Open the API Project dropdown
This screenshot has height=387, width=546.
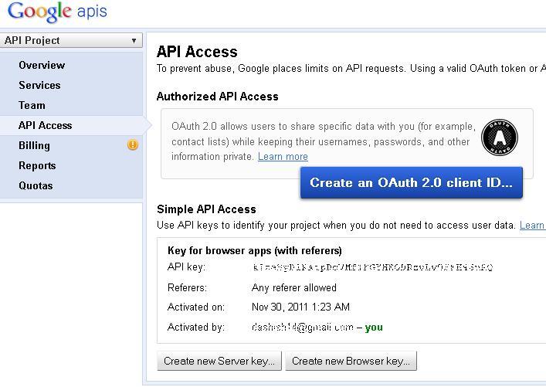(x=71, y=40)
